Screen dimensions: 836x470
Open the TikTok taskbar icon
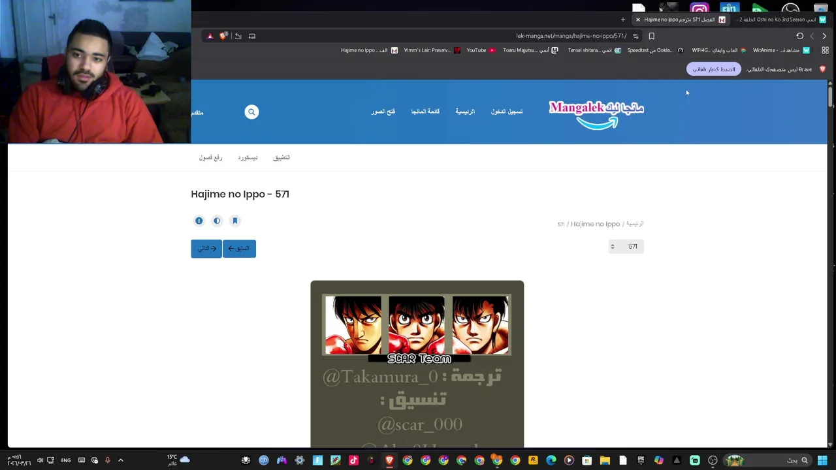click(x=353, y=460)
